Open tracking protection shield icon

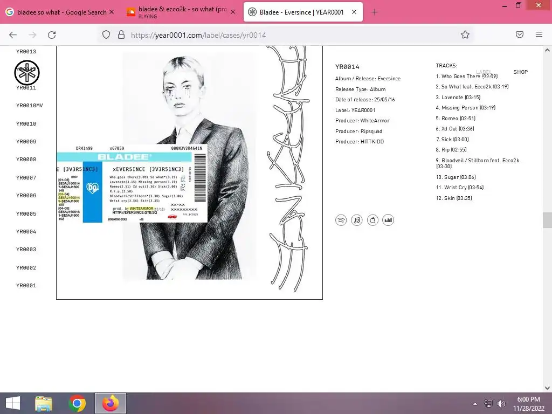tap(106, 34)
